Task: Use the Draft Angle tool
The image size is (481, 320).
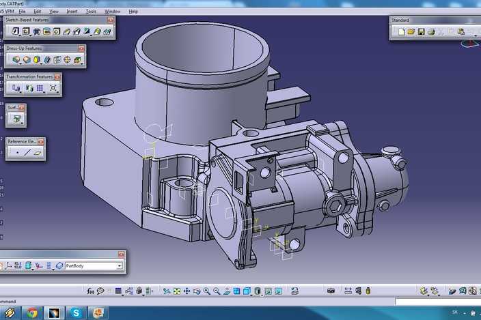Action: pyautogui.click(x=37, y=59)
